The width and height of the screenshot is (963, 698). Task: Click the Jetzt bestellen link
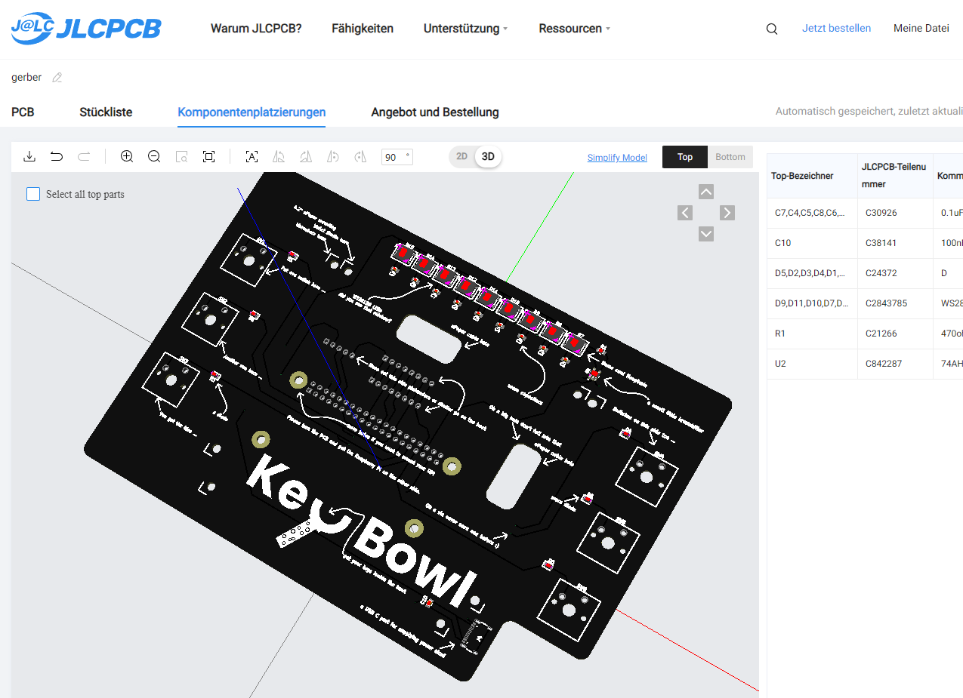pos(836,28)
